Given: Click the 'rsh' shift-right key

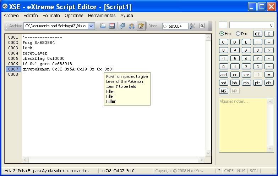Looking at the screenshot, I should coord(246,83).
